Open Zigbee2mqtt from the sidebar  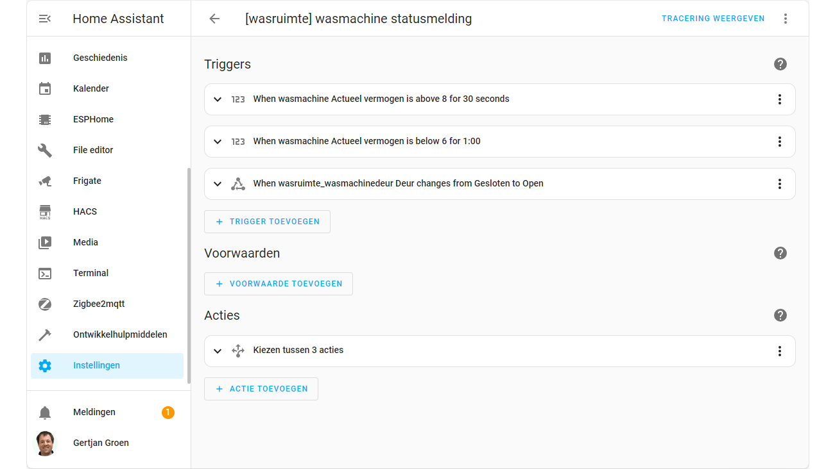99,304
